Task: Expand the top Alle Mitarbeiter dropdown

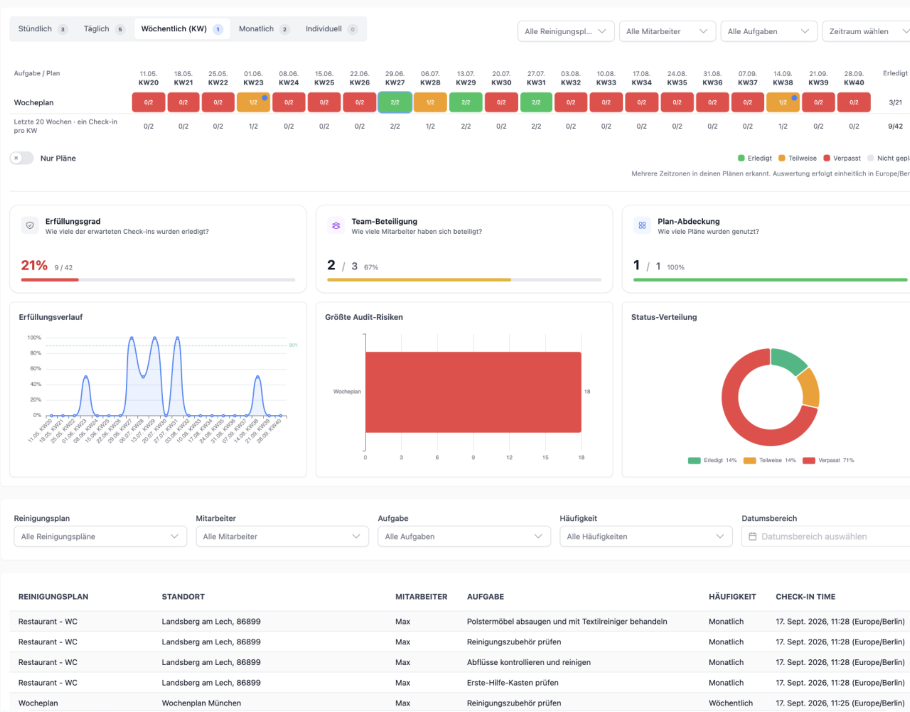Action: [x=667, y=31]
